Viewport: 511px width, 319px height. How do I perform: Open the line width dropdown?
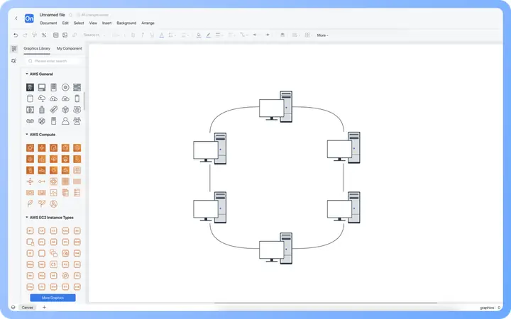click(x=219, y=35)
